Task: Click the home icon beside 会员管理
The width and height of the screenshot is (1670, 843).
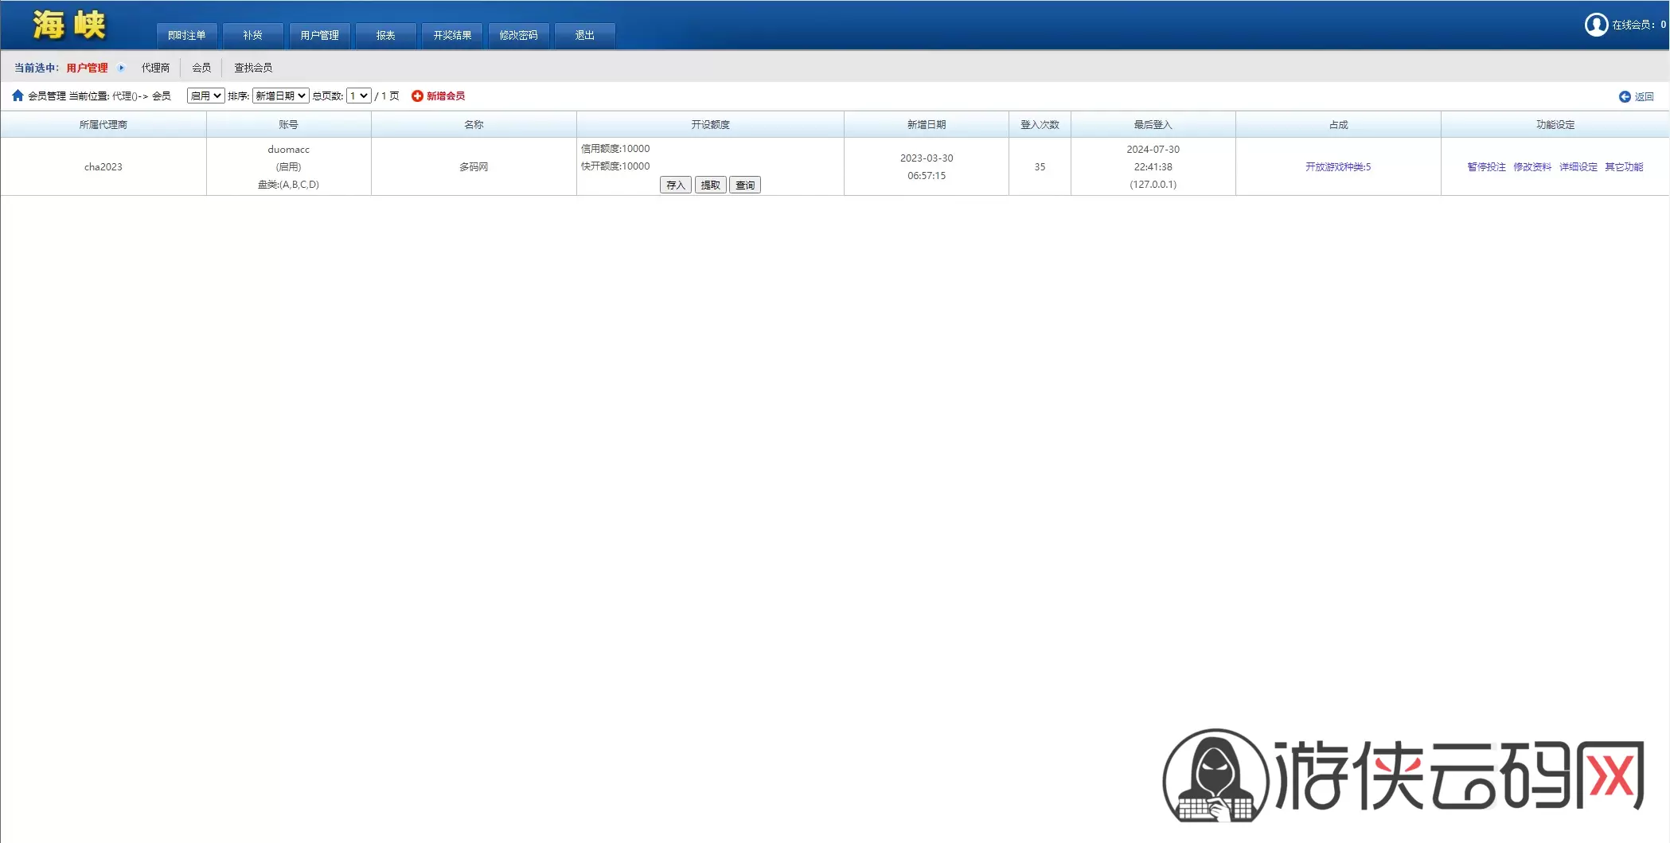Action: [x=18, y=96]
